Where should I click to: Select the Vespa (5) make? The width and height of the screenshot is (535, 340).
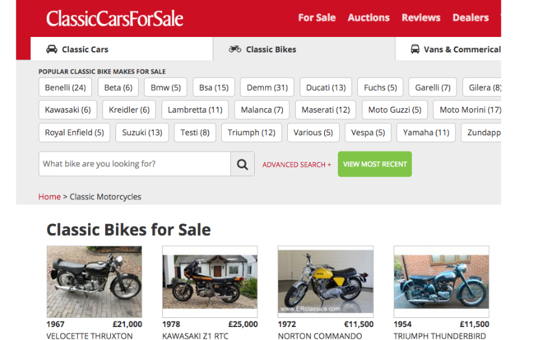pyautogui.click(x=368, y=133)
